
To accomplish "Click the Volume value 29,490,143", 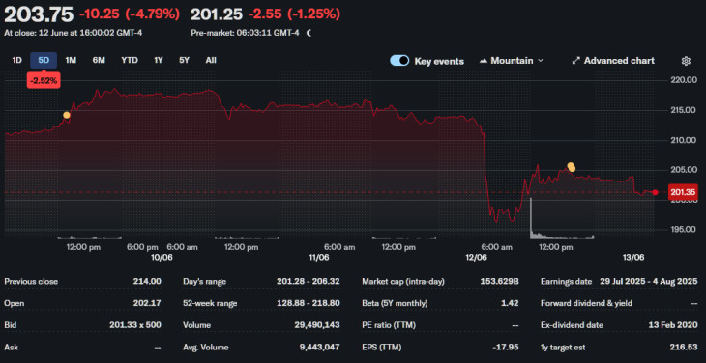I will click(x=318, y=325).
